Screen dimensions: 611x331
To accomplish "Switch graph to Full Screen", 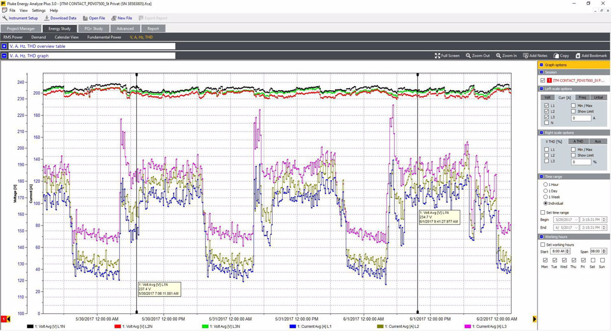I will click(447, 56).
